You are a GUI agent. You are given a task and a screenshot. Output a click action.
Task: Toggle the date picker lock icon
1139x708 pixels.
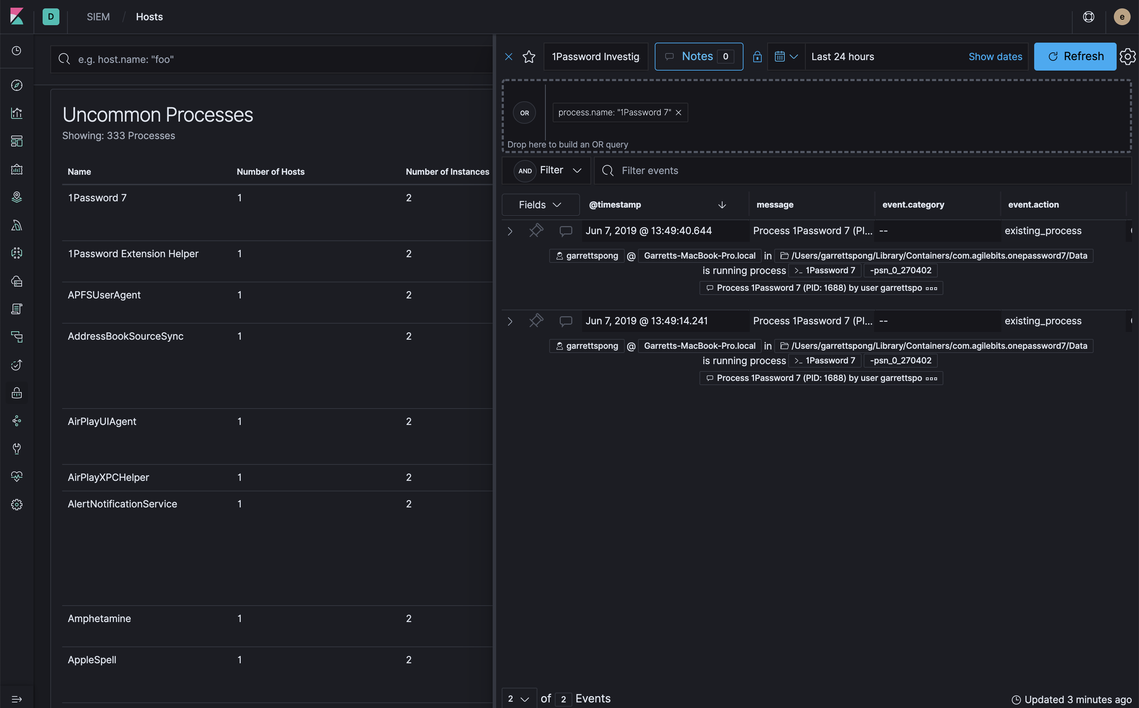coord(757,56)
